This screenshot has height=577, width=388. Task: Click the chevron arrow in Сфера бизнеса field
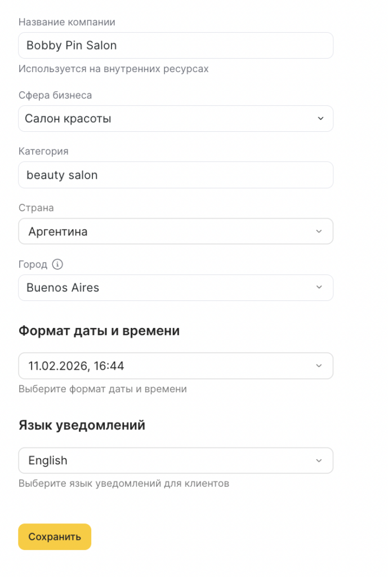(x=320, y=119)
